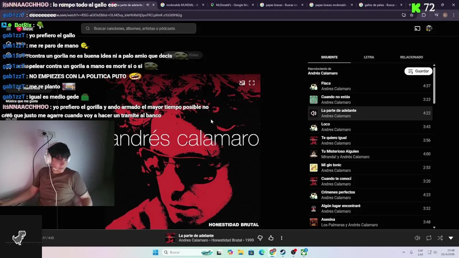Open Microsoft Edge from the taskbar
The height and width of the screenshot is (258, 459).
point(262,252)
